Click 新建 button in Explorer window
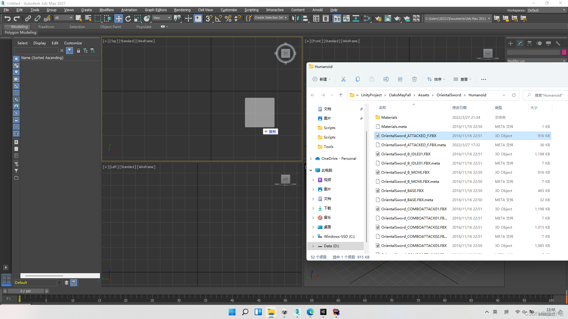This screenshot has height=319, width=568. 322,79
